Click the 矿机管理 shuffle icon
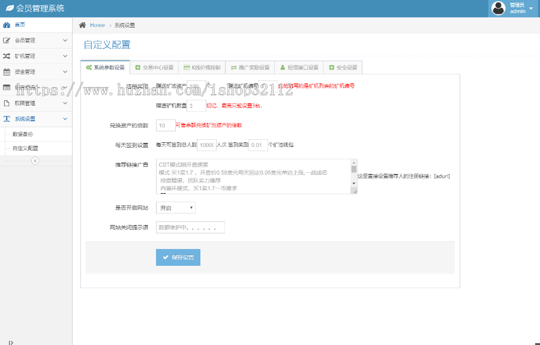Screen dimensions: 540x345 click(x=7, y=56)
